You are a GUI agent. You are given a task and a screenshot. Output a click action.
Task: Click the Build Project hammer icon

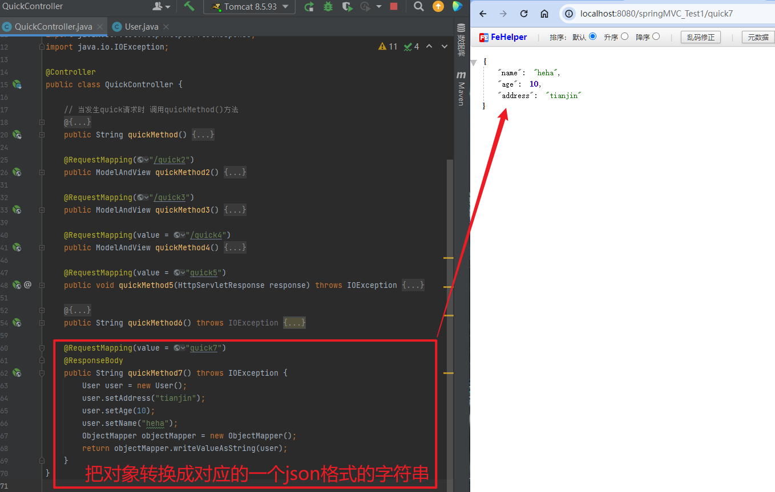(x=189, y=6)
